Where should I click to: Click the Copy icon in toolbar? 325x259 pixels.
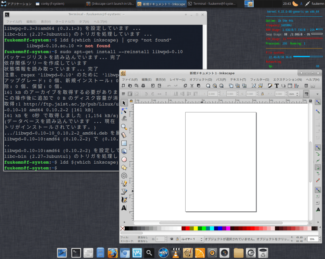(185, 85)
